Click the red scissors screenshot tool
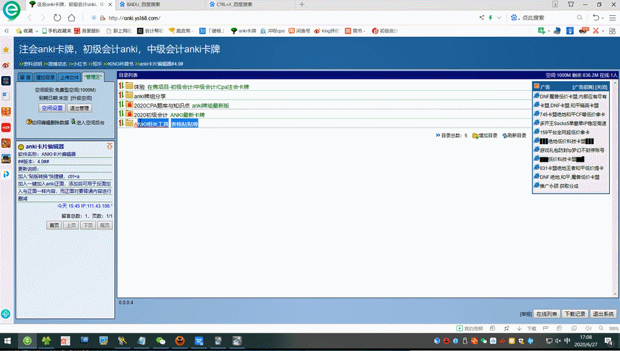Viewport: 620px width, 351px height. 596,31
